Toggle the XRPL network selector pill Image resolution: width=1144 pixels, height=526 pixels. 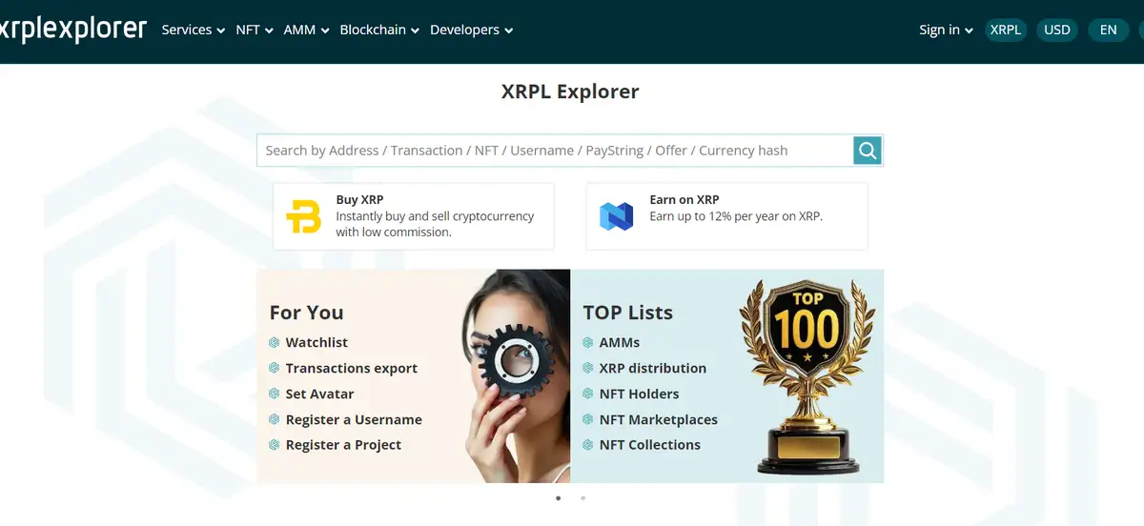coord(1005,30)
